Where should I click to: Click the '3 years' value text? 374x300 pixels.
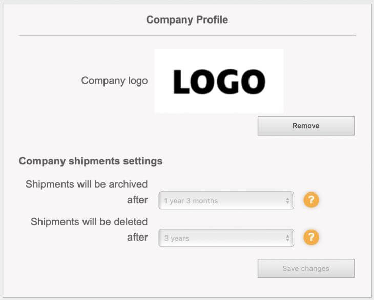coord(176,238)
